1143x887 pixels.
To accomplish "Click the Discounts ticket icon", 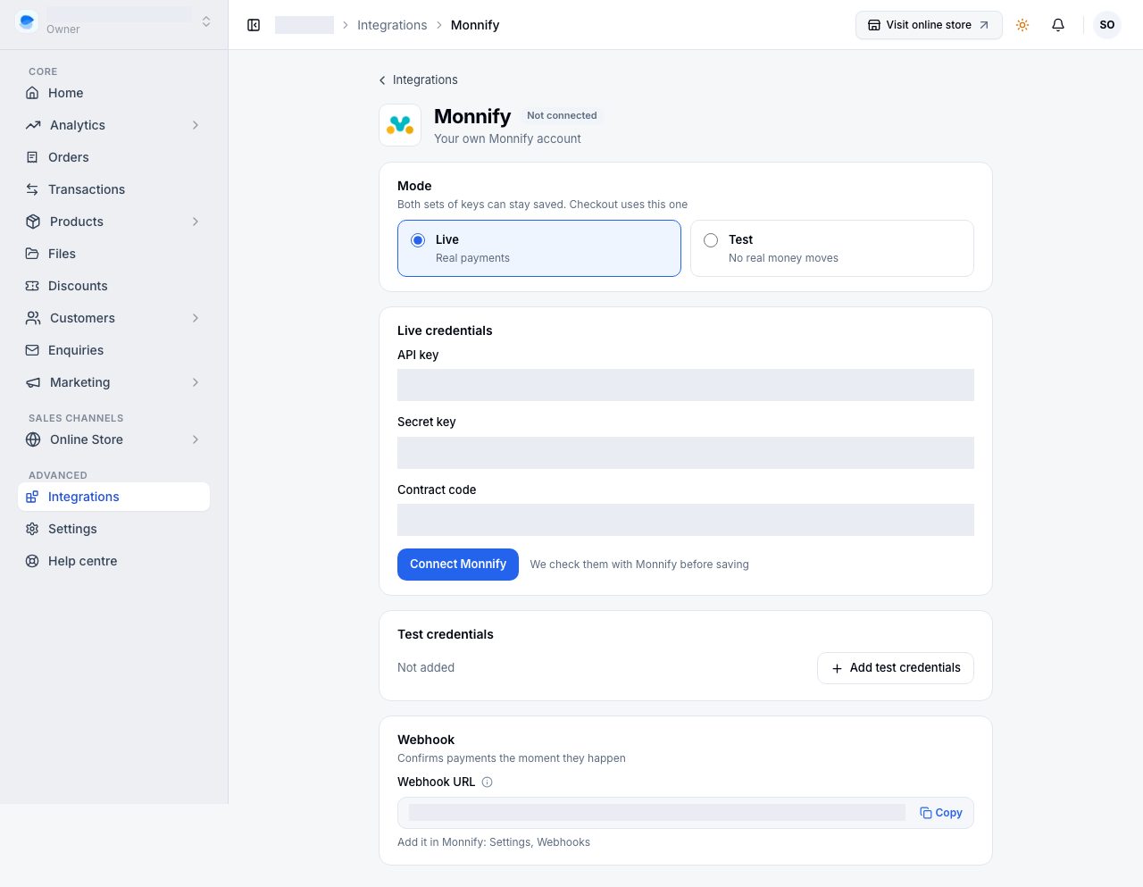I will click(x=33, y=286).
